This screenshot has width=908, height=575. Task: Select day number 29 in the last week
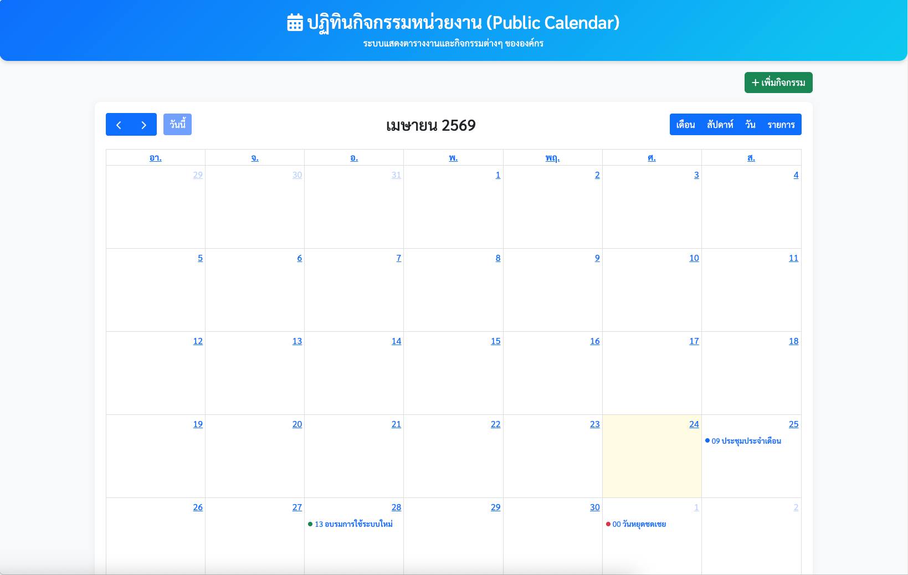(x=496, y=507)
